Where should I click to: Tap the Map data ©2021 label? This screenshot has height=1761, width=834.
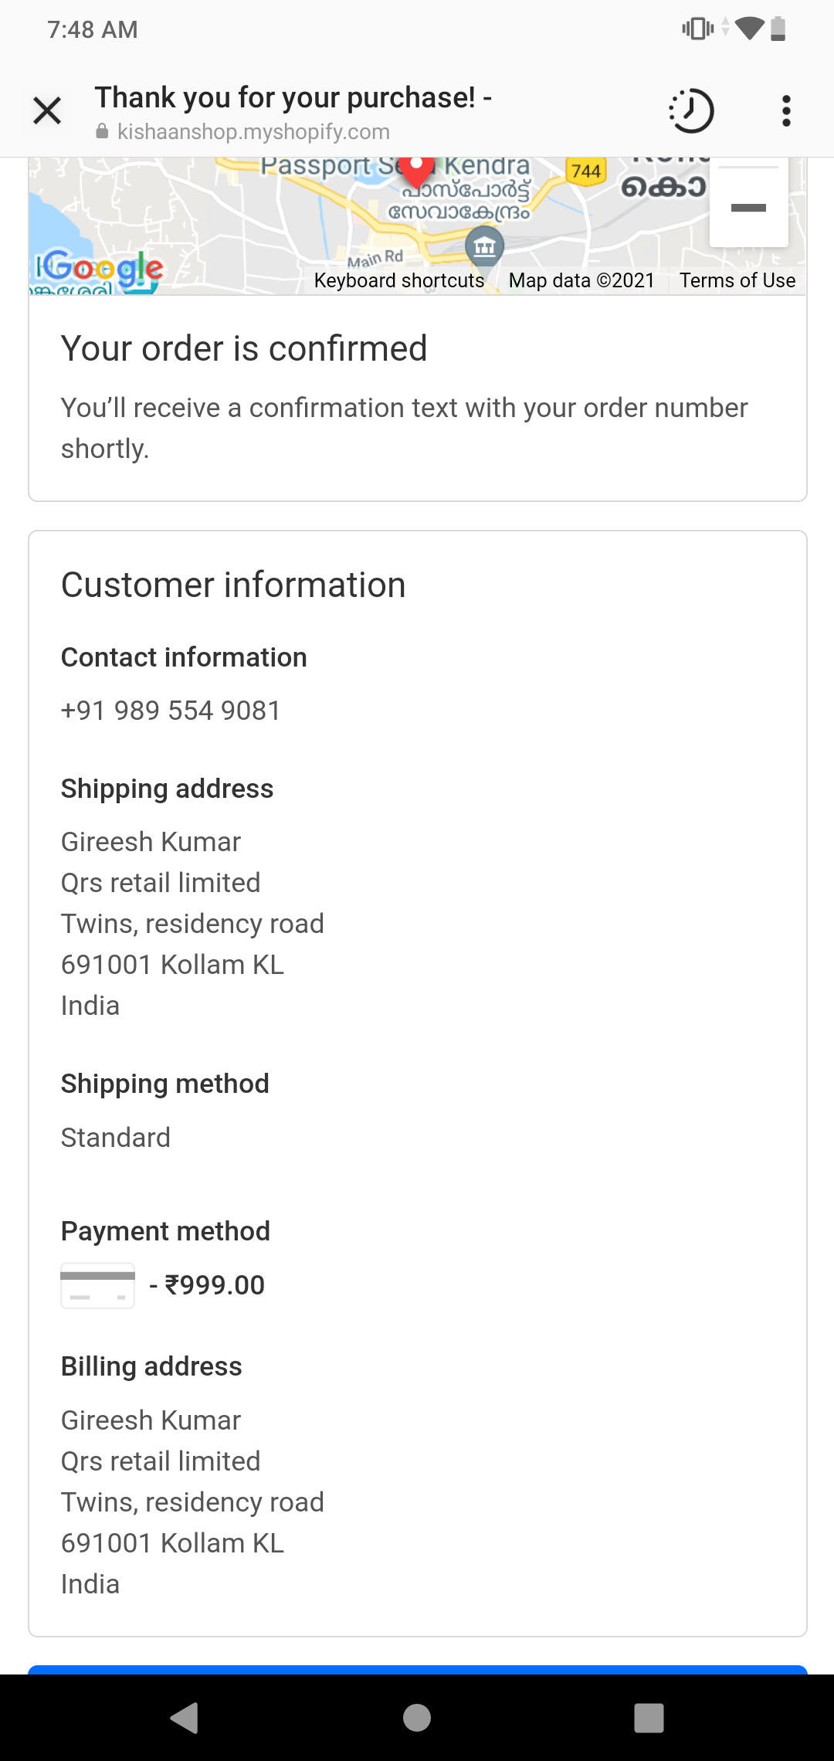click(x=581, y=280)
